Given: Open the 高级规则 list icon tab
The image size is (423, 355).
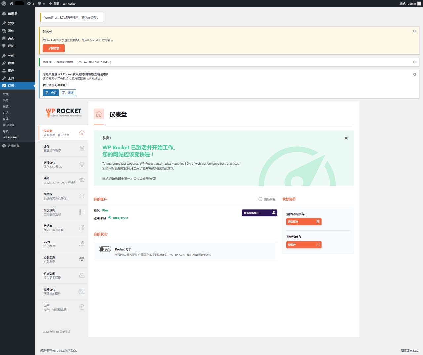Looking at the screenshot, I should click(x=82, y=212).
